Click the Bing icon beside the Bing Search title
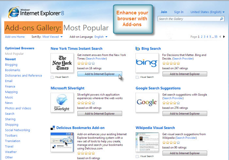 [x=138, y=49]
